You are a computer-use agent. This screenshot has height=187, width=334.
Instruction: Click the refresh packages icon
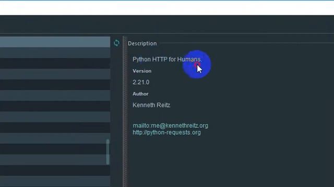pyautogui.click(x=116, y=43)
